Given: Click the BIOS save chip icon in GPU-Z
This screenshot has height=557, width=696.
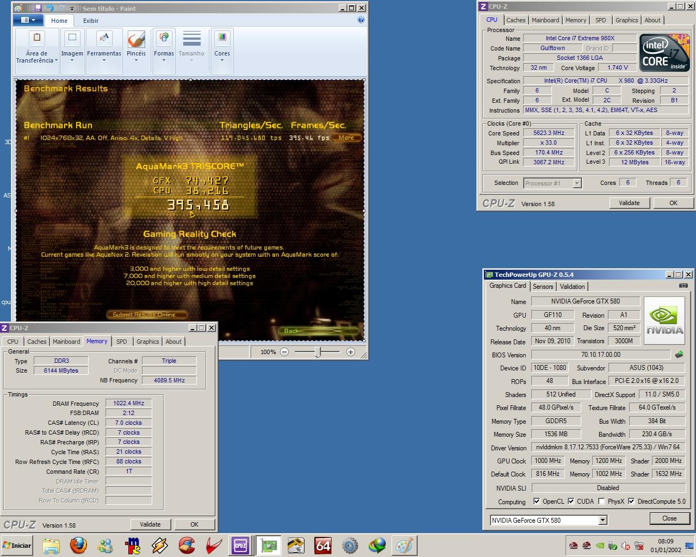Looking at the screenshot, I should pyautogui.click(x=679, y=355).
